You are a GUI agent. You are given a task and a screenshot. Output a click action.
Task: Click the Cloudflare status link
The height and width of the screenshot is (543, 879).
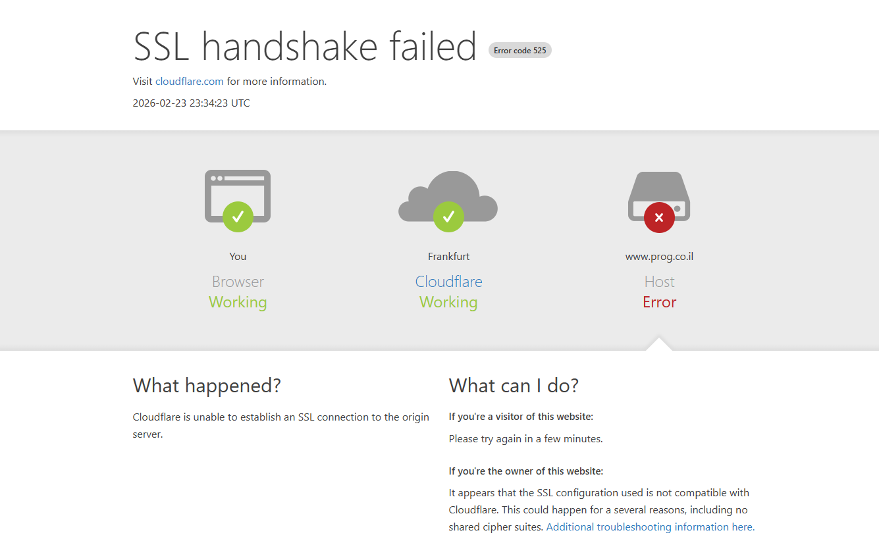448,282
